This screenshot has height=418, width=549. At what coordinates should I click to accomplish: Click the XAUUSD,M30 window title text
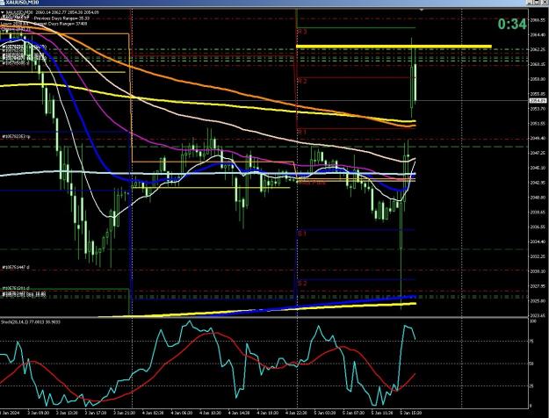click(23, 3)
